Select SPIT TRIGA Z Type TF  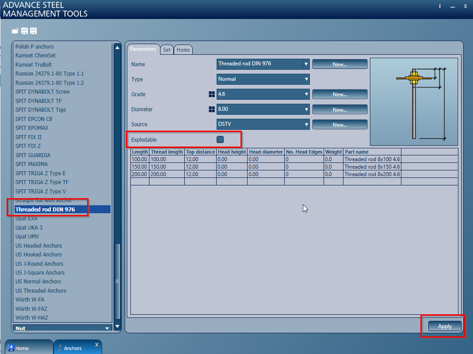tap(42, 182)
